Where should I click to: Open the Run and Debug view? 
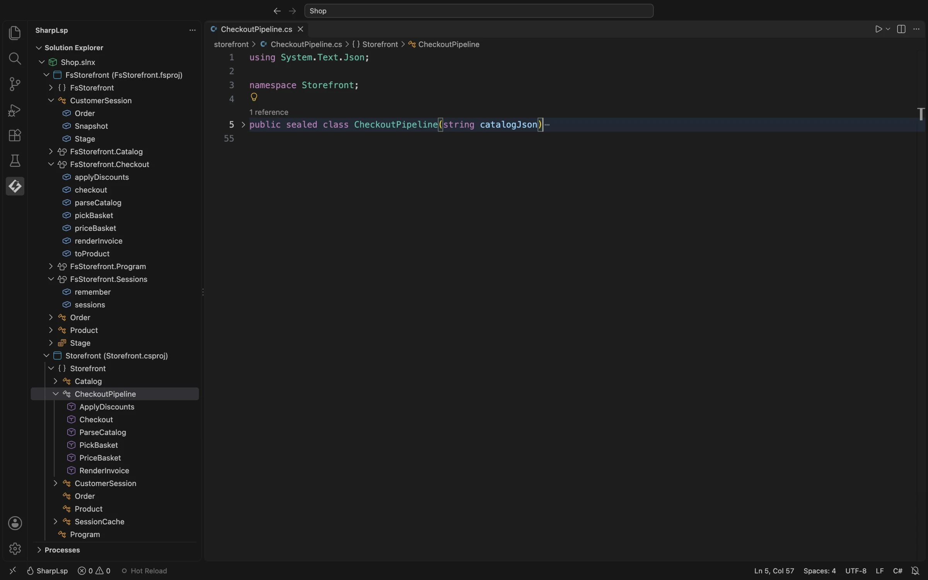(x=15, y=110)
